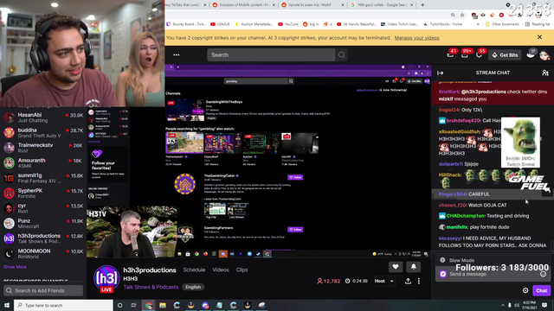This screenshot has height=311, width=554.
Task: Click the Manage your videos link
Action: pyautogui.click(x=417, y=38)
